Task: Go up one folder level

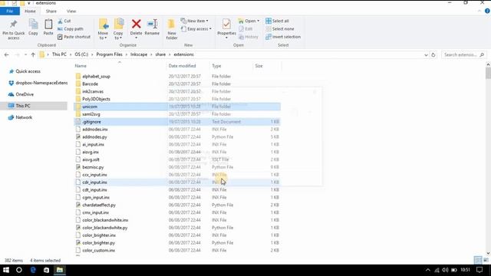Action: tap(33, 54)
